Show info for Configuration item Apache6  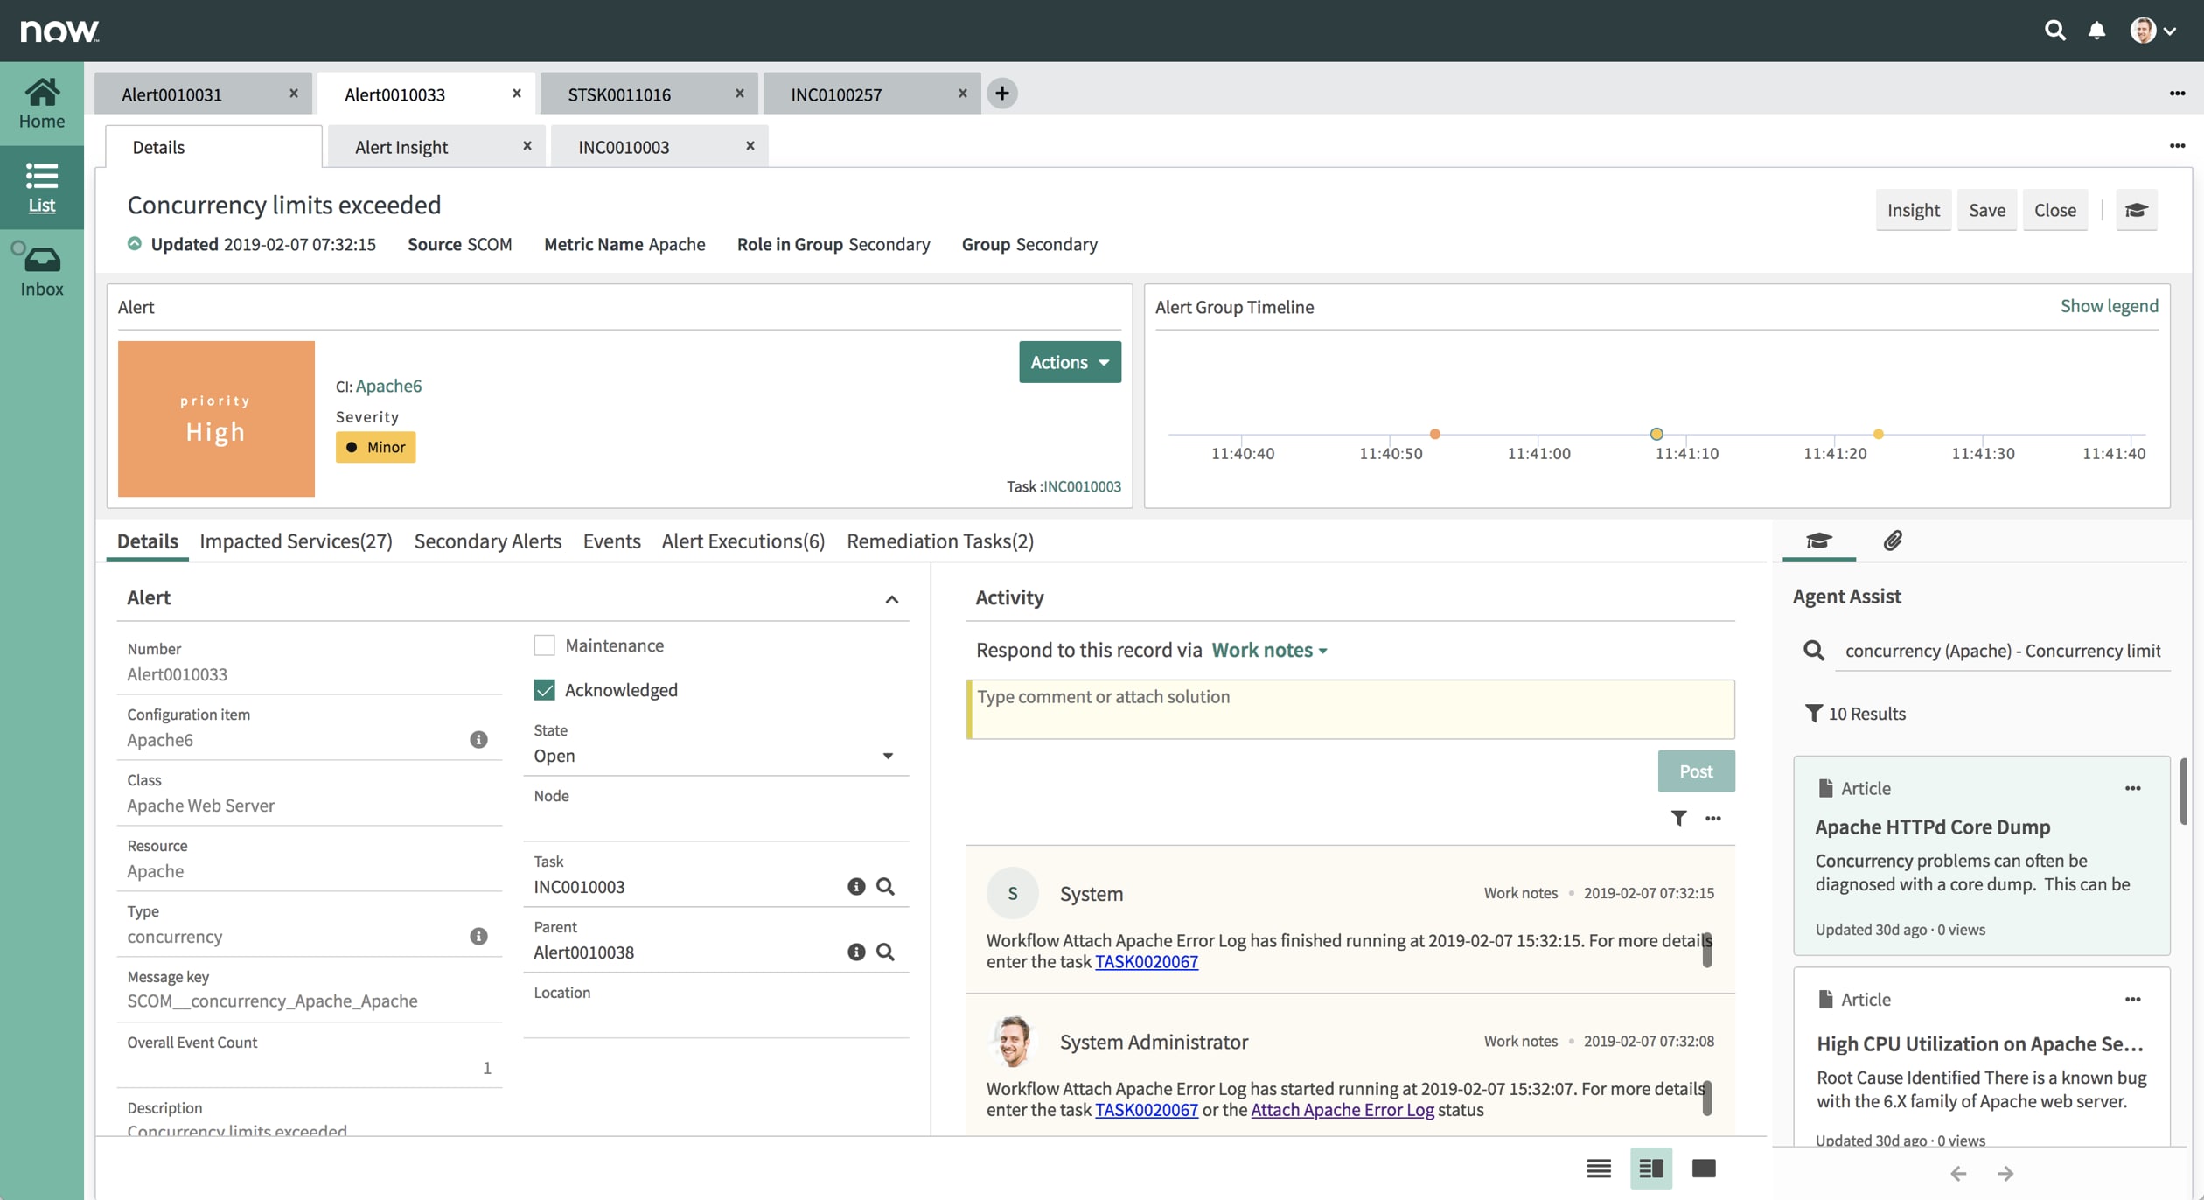pyautogui.click(x=478, y=740)
